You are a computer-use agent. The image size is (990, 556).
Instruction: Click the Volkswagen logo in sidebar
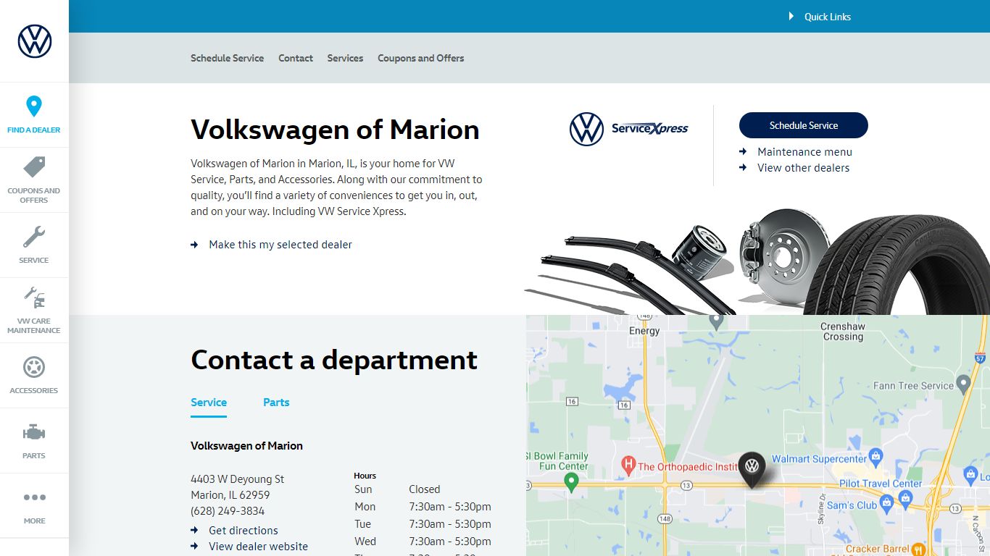(x=35, y=41)
